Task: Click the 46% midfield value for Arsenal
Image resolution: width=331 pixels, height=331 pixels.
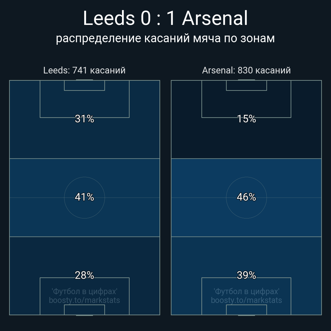Action: [x=247, y=197]
